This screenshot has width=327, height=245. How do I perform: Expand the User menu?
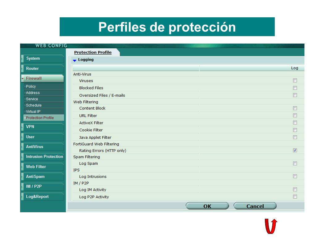(43, 137)
